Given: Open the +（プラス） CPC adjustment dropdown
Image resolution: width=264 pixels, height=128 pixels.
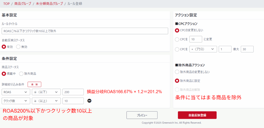Looking at the screenshot, I should tap(203, 49).
